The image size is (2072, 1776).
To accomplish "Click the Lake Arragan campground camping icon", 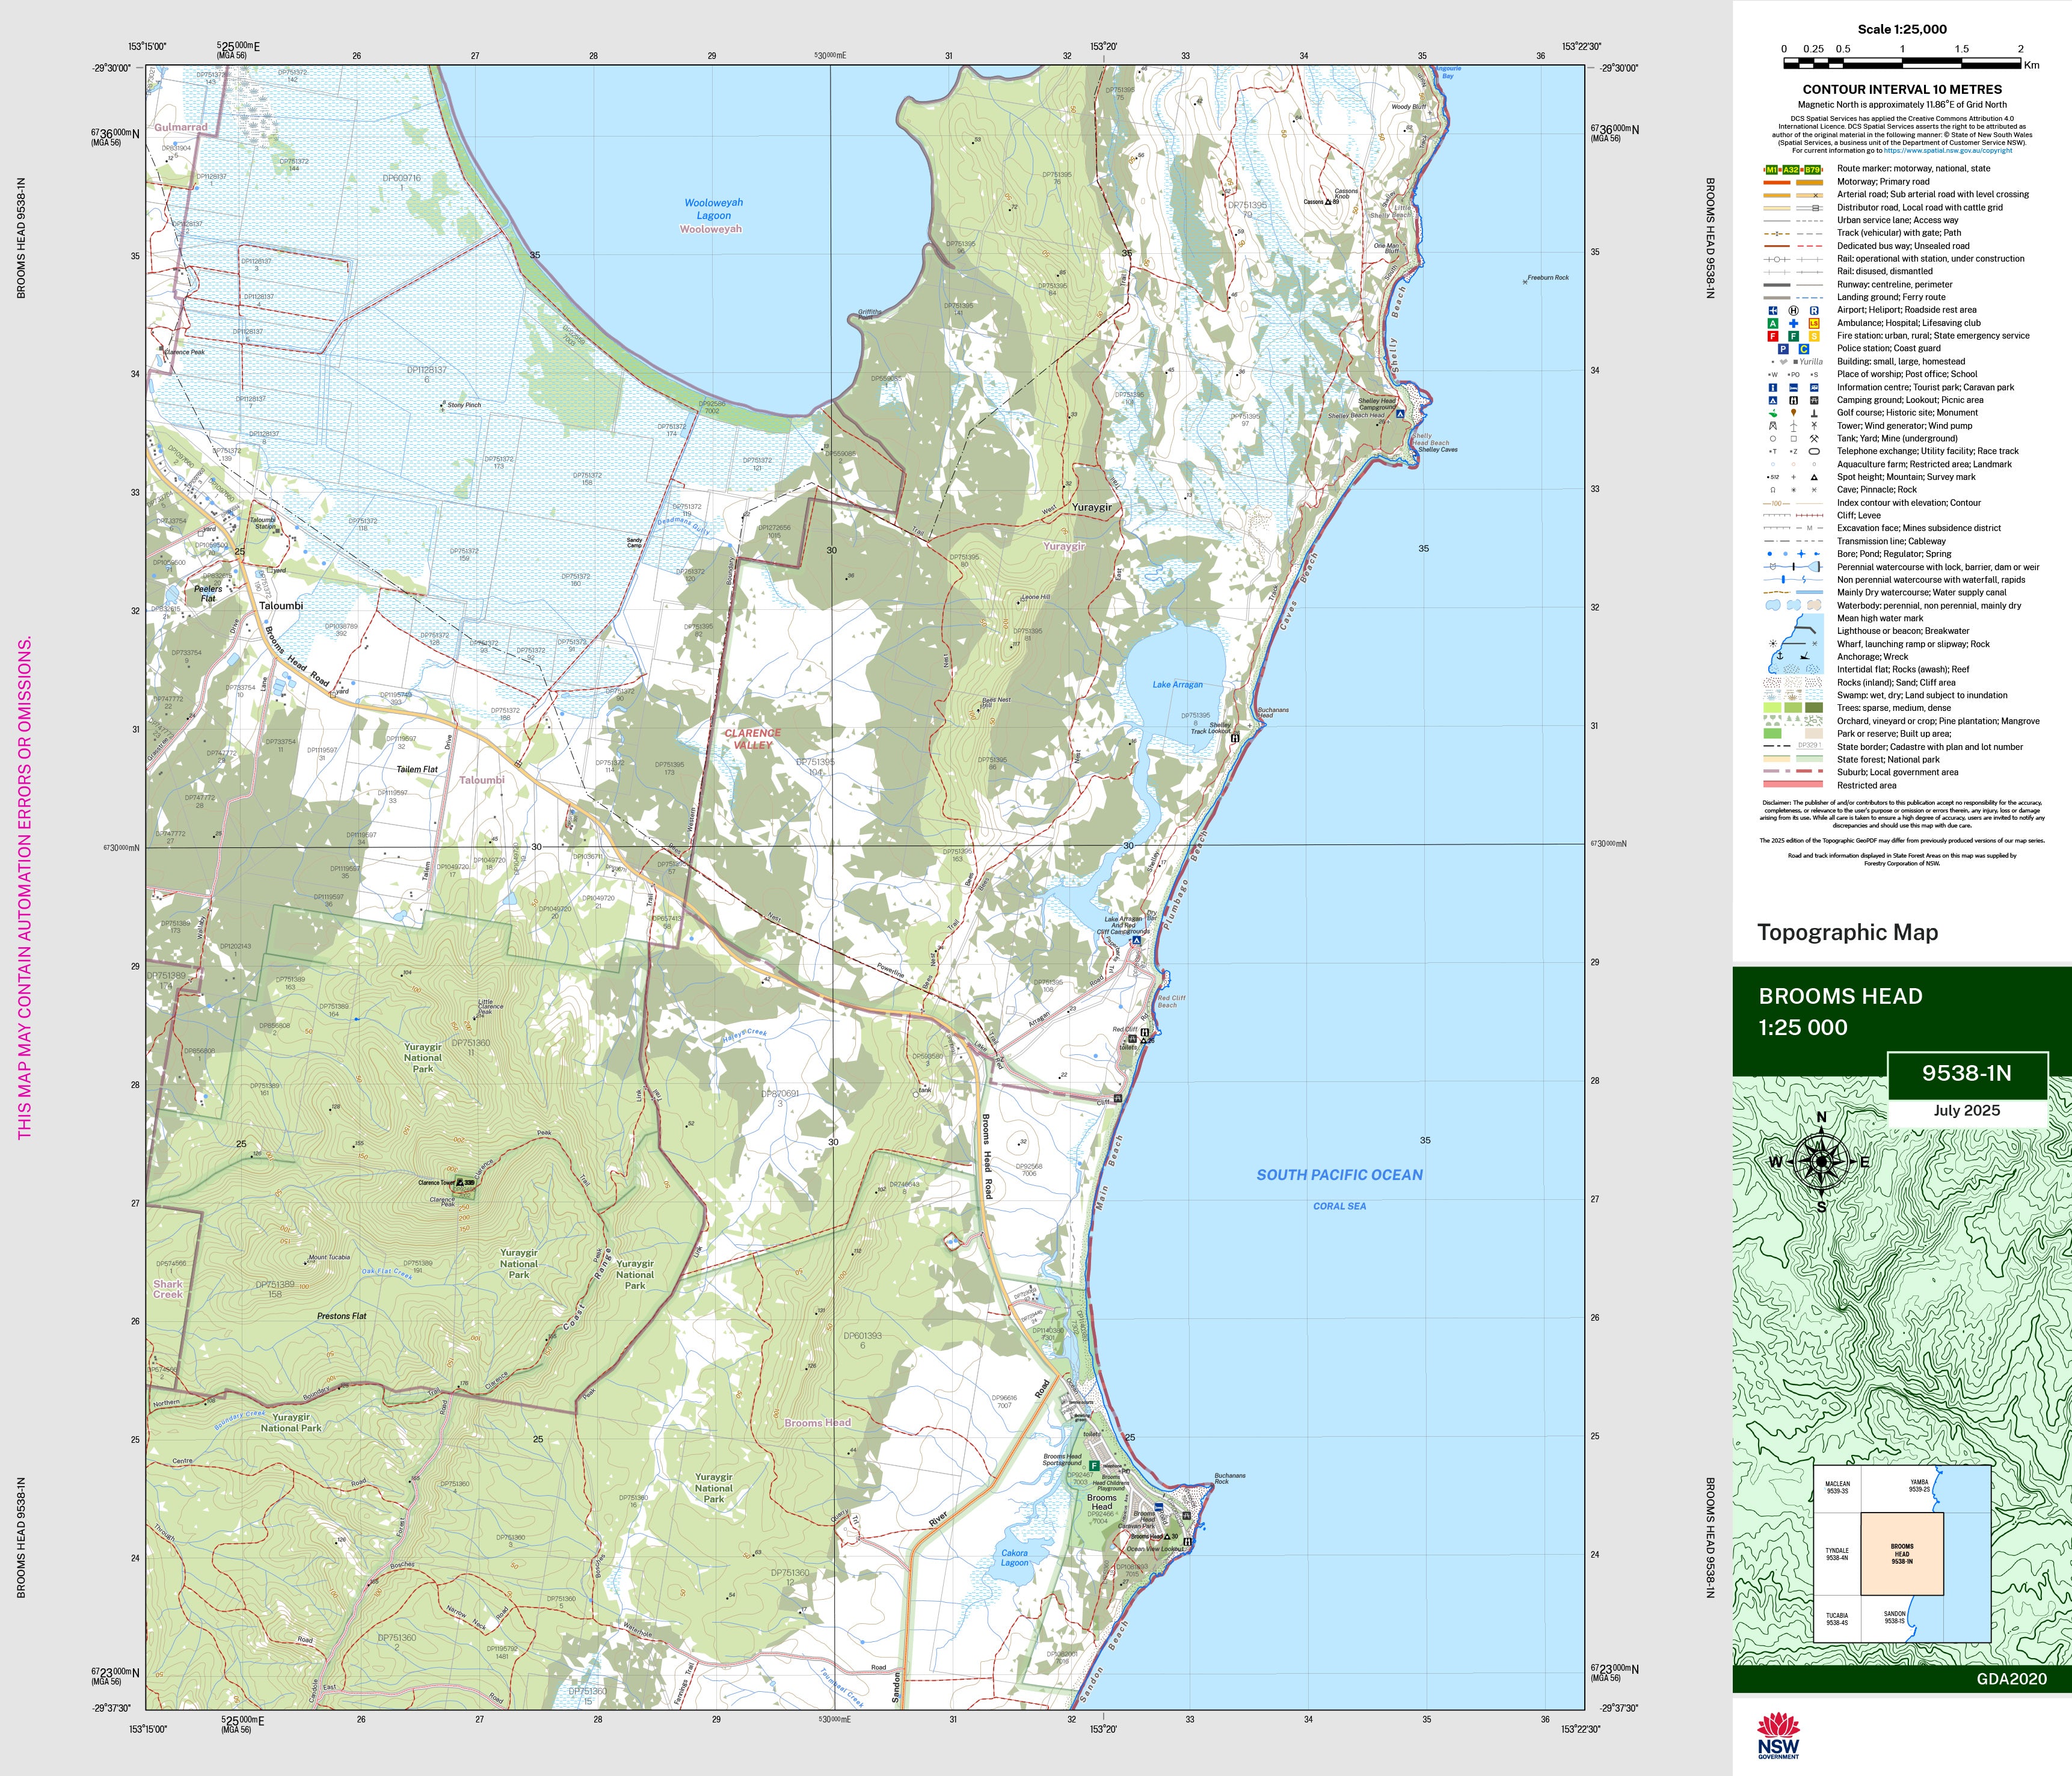I will click(x=1136, y=941).
